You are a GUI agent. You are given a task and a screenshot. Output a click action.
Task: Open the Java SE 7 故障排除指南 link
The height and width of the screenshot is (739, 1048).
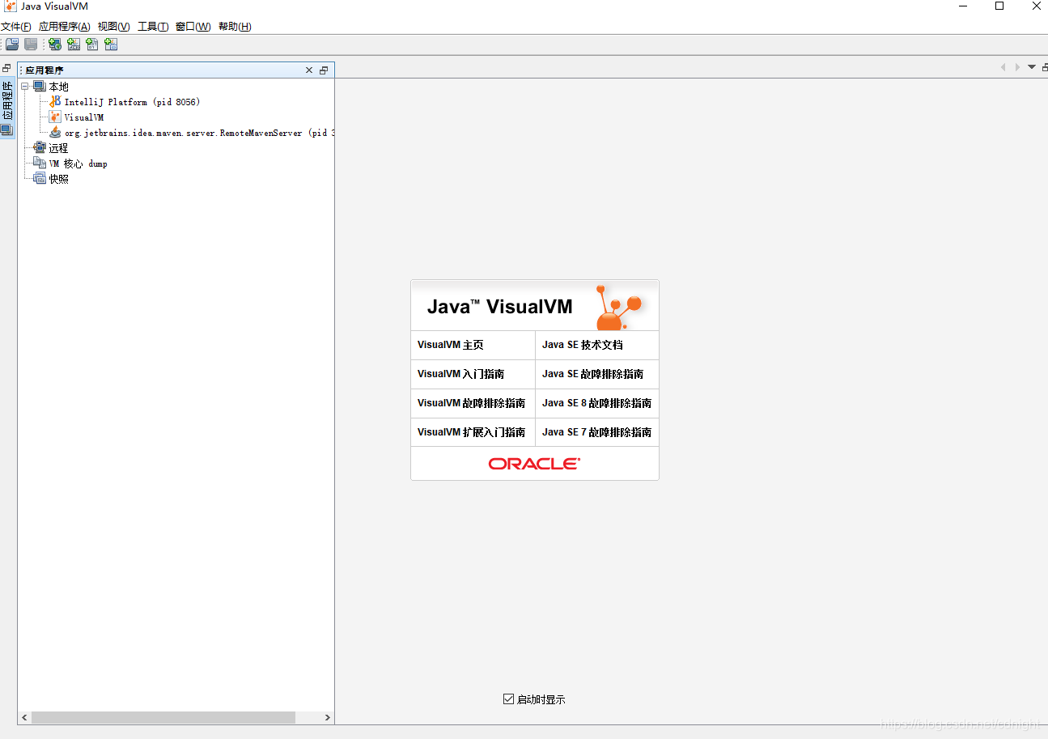pos(597,432)
